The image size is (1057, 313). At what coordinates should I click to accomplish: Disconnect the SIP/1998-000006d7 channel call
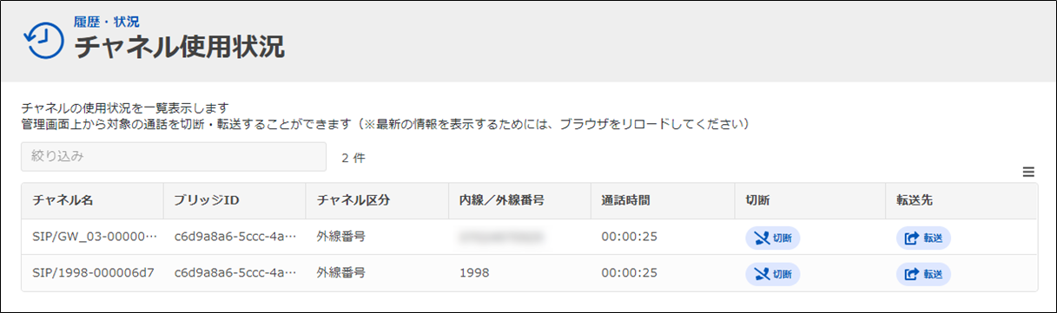pos(772,273)
